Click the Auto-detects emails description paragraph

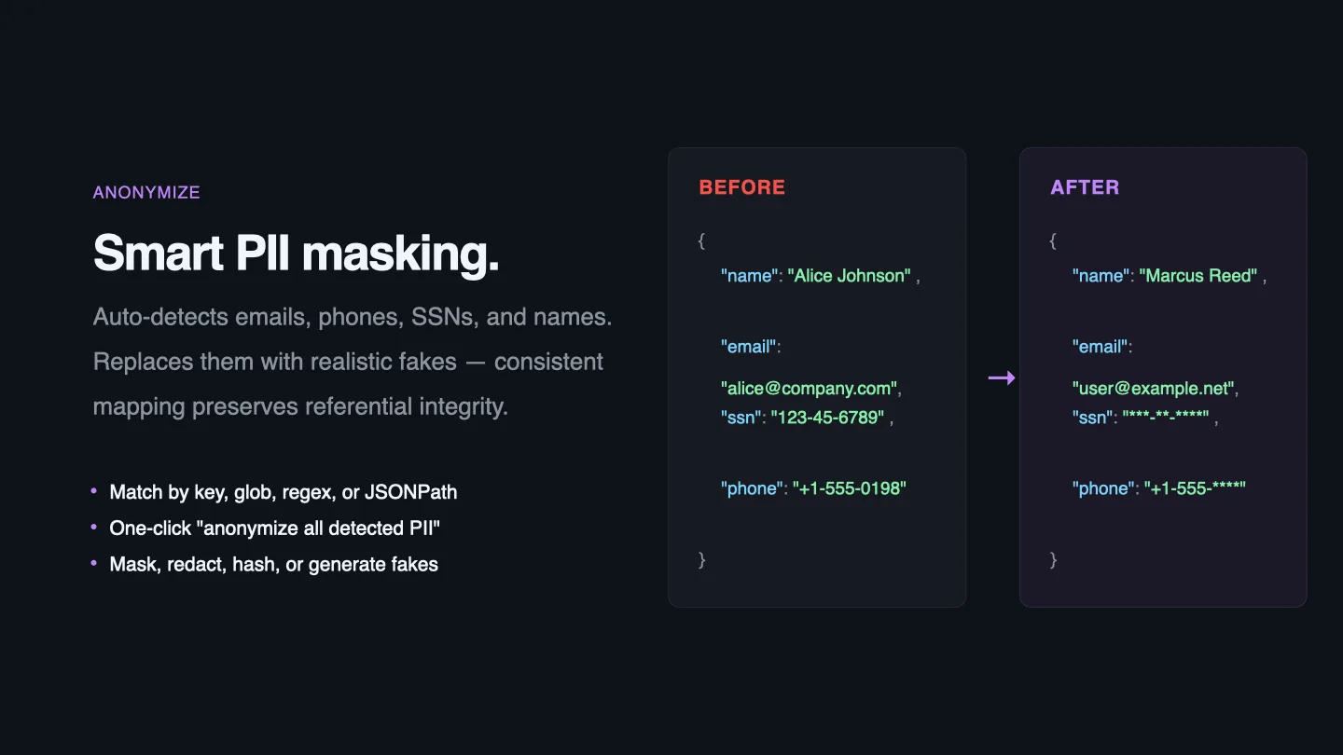(x=353, y=362)
